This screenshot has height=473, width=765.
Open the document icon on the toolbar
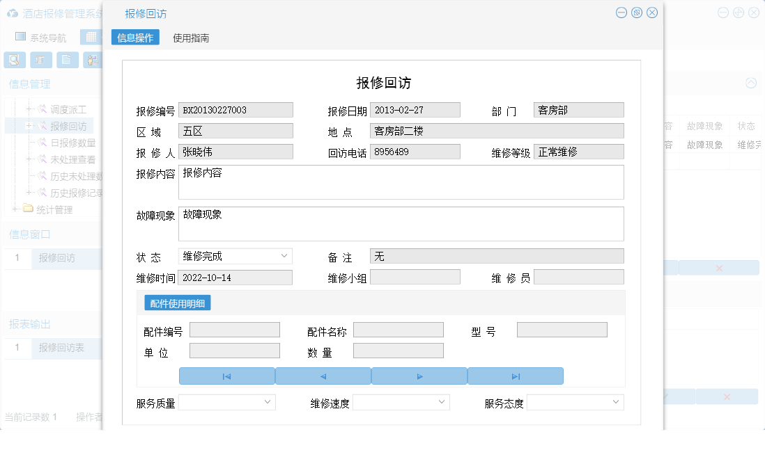coord(67,60)
